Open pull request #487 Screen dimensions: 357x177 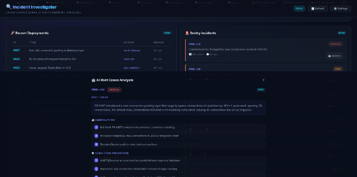pos(17,50)
